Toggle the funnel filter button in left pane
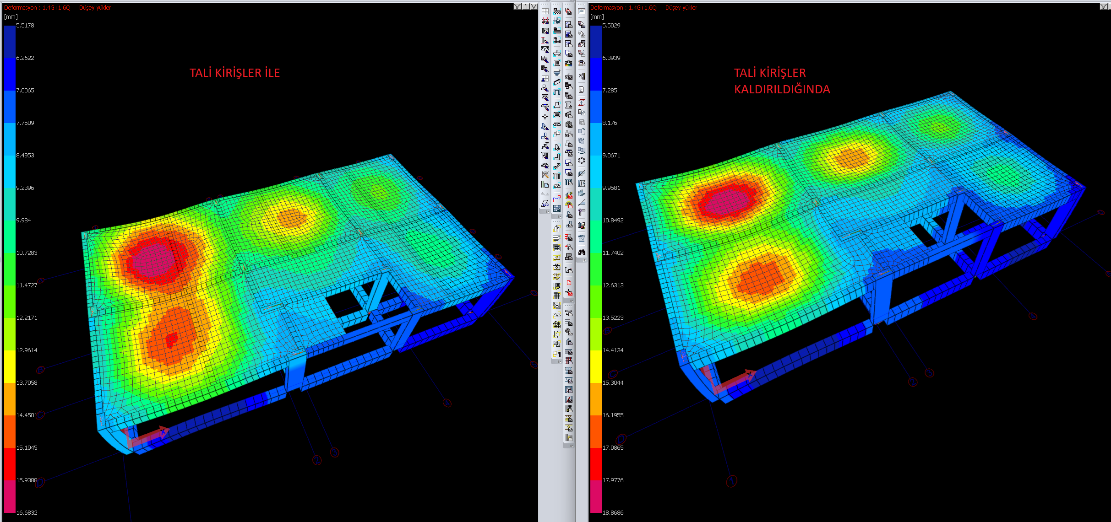This screenshot has width=1111, height=522. click(517, 6)
